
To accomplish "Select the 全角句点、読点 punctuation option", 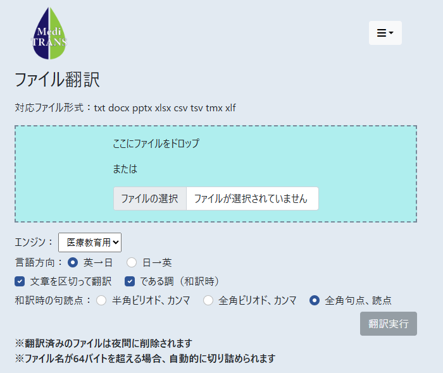I will pos(315,301).
